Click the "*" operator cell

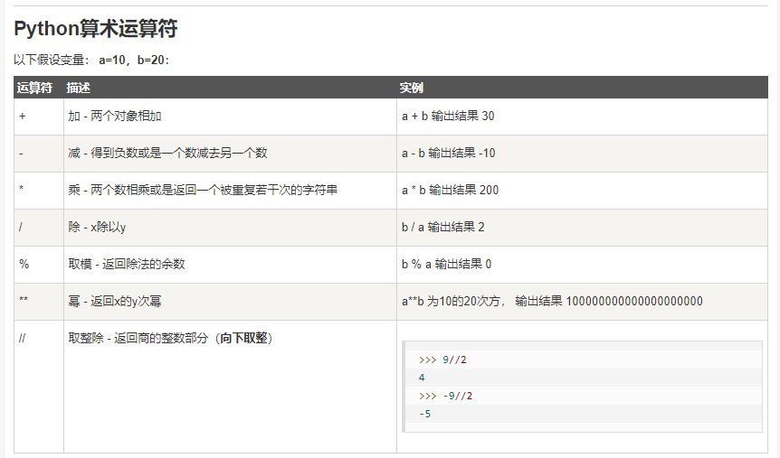coord(39,191)
